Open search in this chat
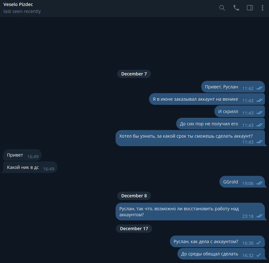Screen dimensions: 269x263 [222, 8]
